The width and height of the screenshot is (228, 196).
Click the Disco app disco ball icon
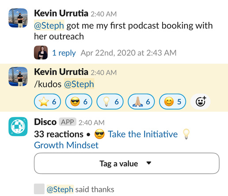(x=18, y=126)
